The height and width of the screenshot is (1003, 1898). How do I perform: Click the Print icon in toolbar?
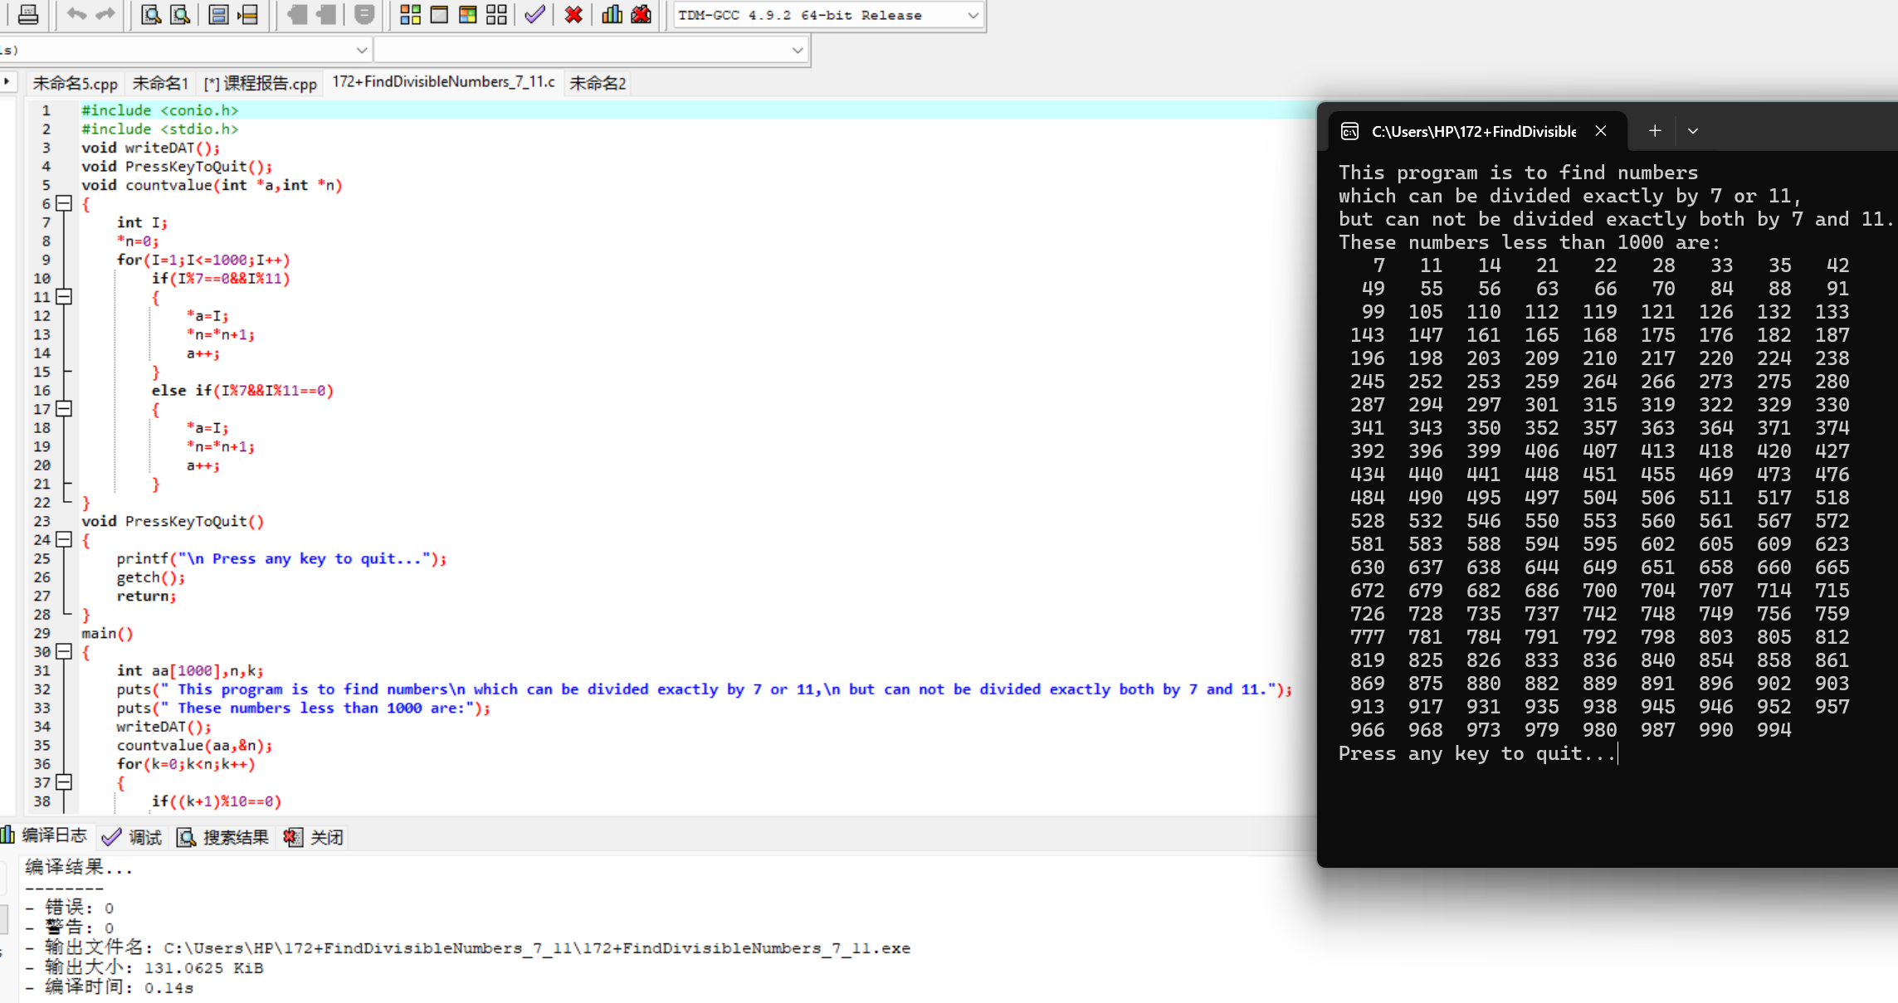click(x=27, y=14)
